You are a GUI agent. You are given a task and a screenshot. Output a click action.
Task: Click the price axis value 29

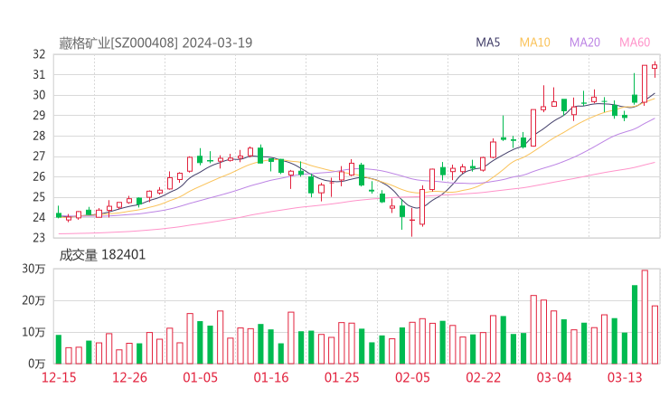(39, 115)
